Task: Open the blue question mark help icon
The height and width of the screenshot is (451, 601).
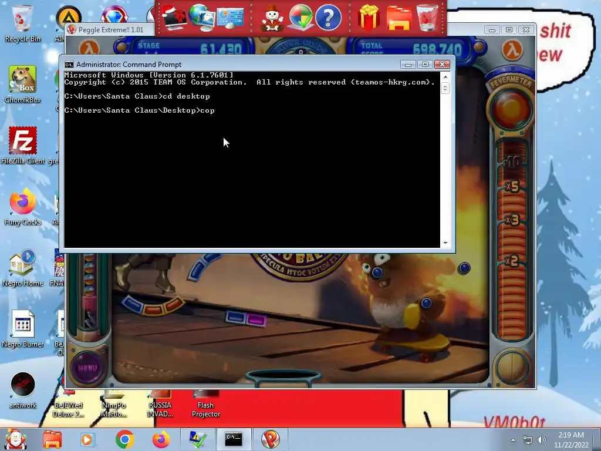Action: tap(328, 18)
